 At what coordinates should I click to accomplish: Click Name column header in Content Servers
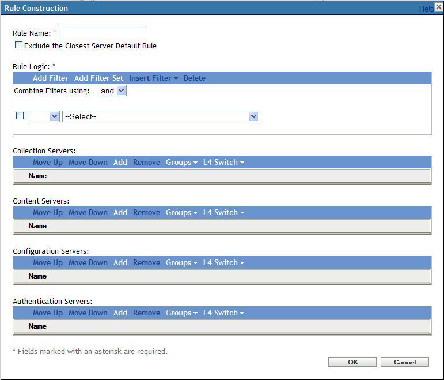coord(37,226)
